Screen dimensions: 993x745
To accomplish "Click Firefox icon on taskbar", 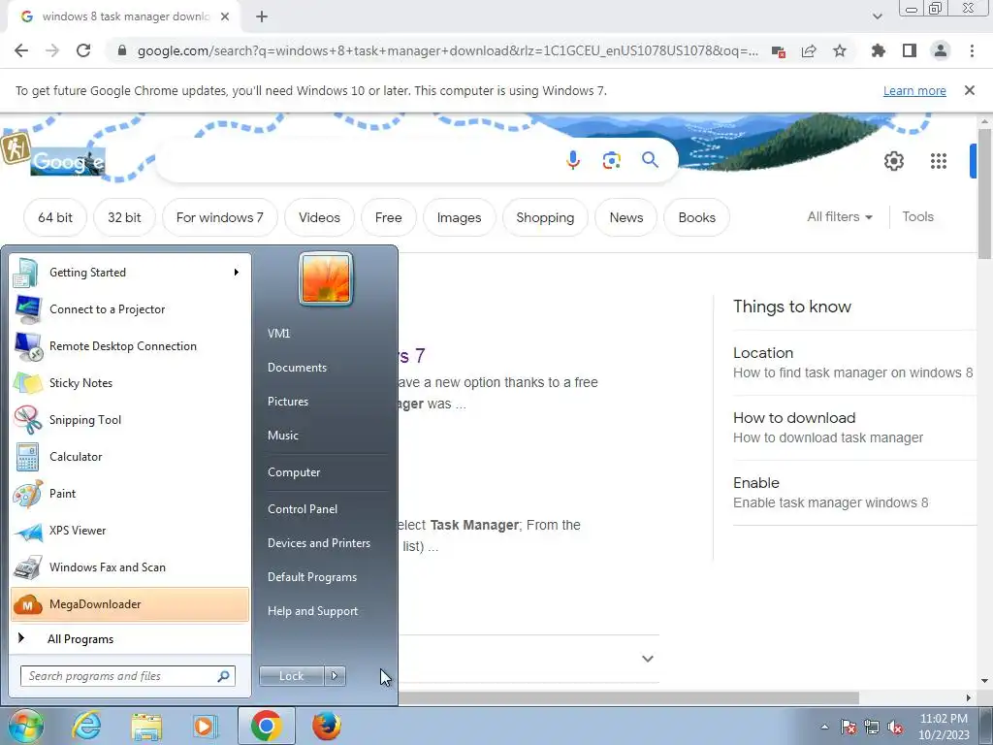I will (x=327, y=727).
